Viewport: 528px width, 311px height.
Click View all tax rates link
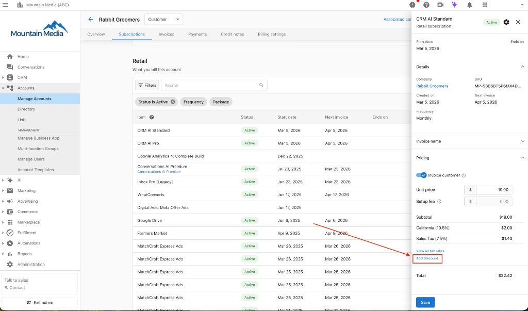tap(430, 251)
